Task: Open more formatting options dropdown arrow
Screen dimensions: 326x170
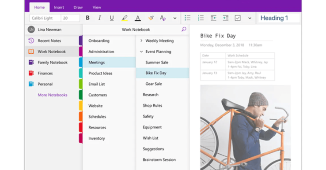Action: click(175, 18)
